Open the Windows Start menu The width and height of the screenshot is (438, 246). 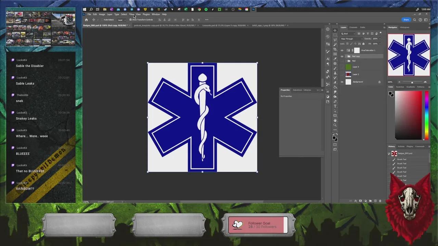point(85,9)
